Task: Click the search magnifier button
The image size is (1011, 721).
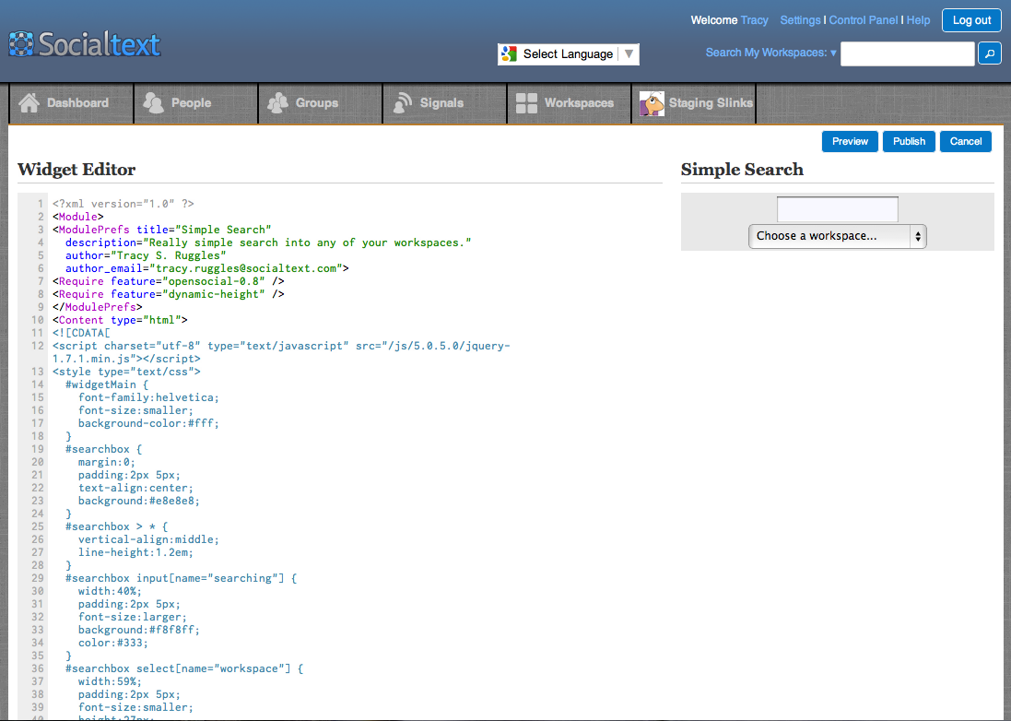Action: tap(990, 53)
